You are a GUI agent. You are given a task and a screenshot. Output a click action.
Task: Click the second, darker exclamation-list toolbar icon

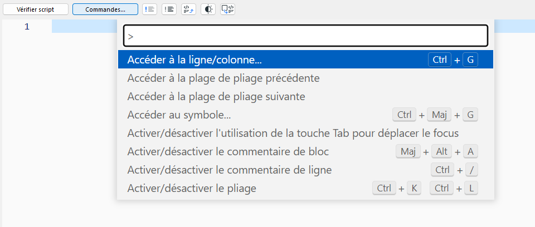(x=169, y=9)
